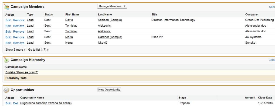Open the Ivković last name link
275x106 pixels.
point(103,43)
